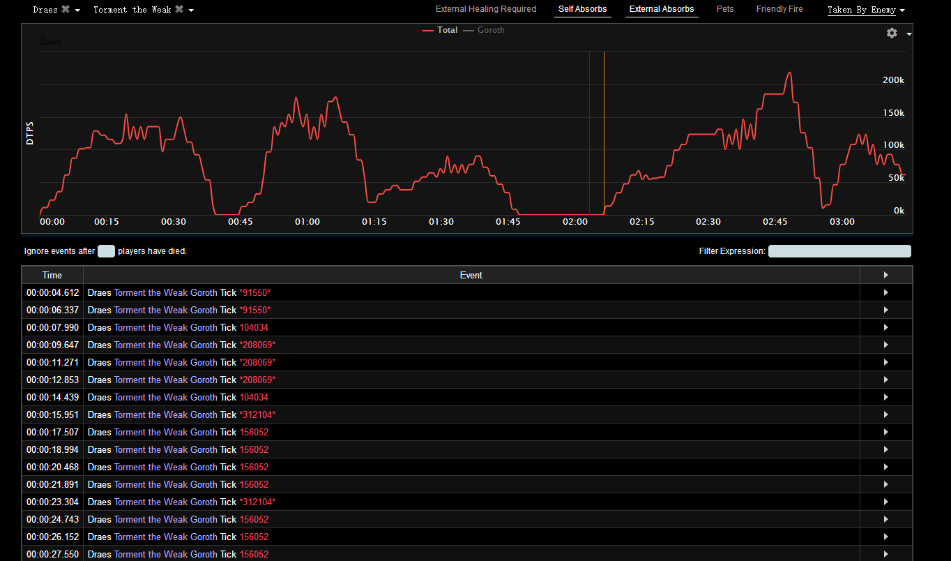The width and height of the screenshot is (951, 561).
Task: Click the 00:00:23.304 timestamp cell
Action: click(52, 502)
